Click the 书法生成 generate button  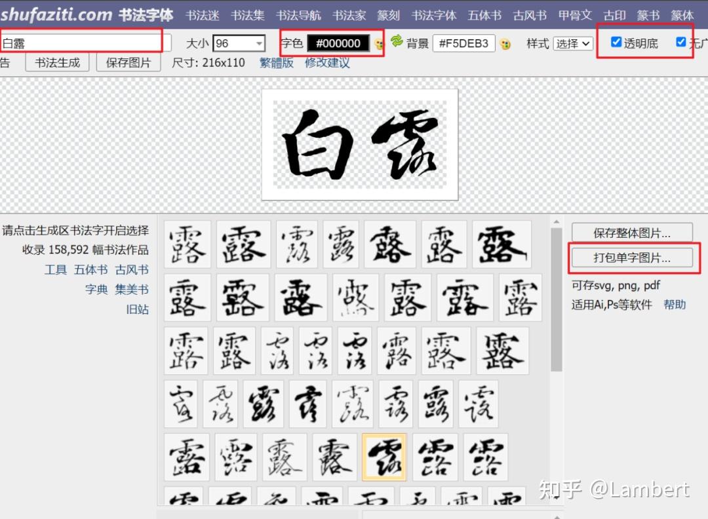pyautogui.click(x=57, y=62)
